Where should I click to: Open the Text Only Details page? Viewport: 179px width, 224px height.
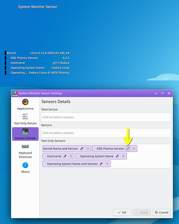(x=25, y=119)
